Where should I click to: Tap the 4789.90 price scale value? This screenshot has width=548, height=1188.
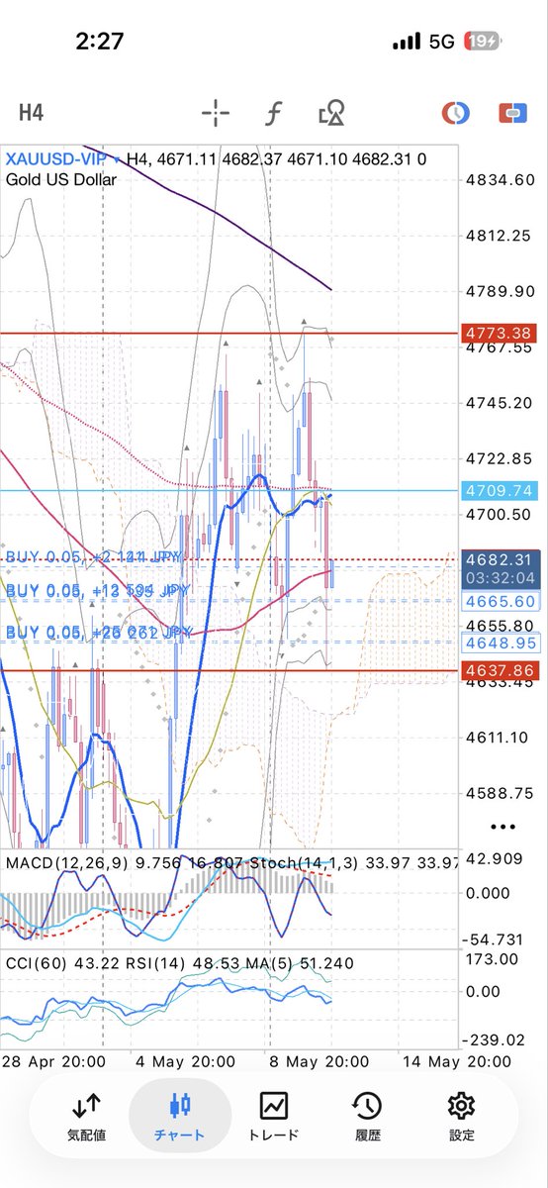tap(500, 291)
